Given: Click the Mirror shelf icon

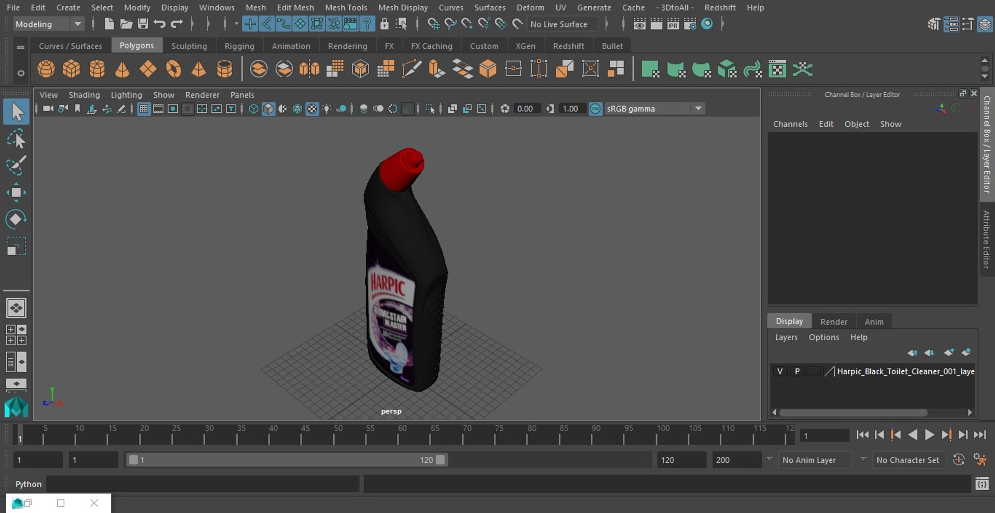Looking at the screenshot, I should [309, 69].
